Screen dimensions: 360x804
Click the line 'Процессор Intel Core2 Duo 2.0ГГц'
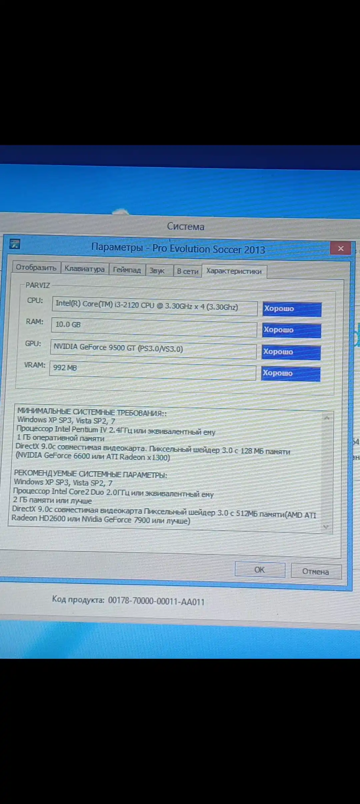(113, 493)
